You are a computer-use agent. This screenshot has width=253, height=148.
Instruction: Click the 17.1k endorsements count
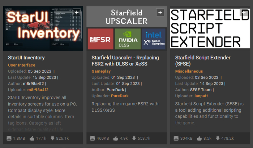(x=41, y=138)
